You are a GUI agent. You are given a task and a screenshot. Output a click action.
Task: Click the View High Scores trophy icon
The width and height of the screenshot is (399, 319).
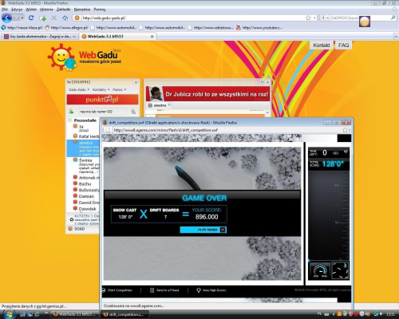click(x=199, y=290)
